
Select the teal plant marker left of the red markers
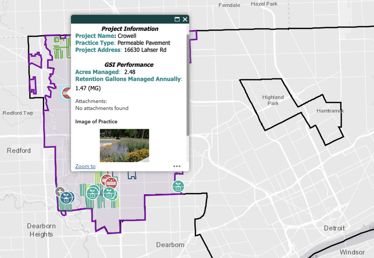[x=92, y=193]
